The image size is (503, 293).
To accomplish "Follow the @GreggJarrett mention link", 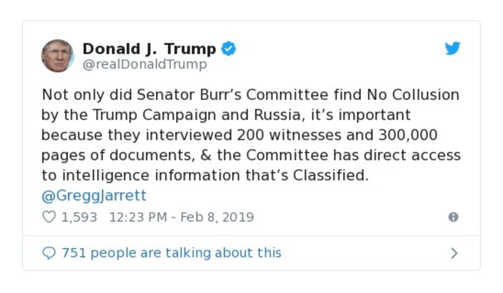I will 94,195.
